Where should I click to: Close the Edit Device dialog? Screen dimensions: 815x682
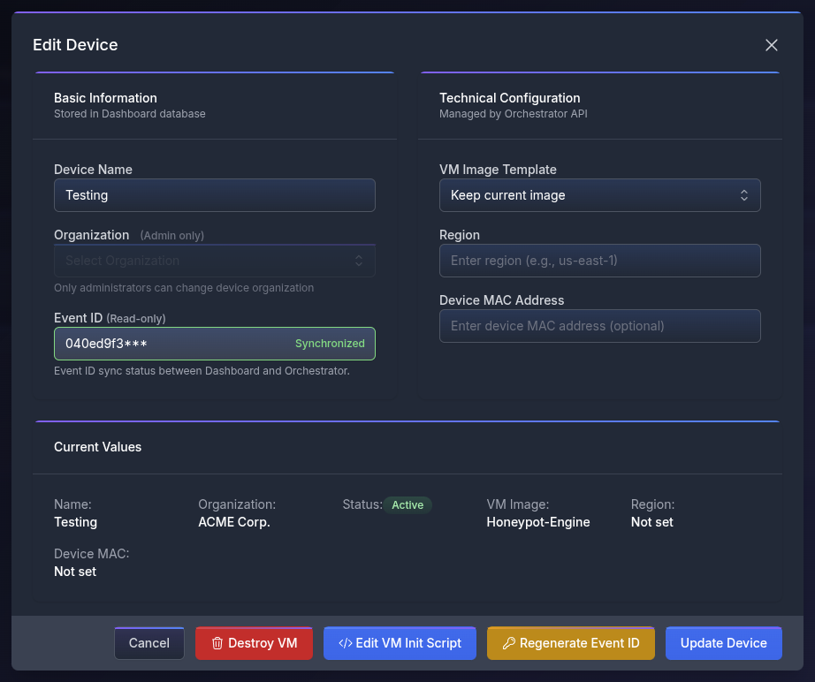[x=771, y=45]
